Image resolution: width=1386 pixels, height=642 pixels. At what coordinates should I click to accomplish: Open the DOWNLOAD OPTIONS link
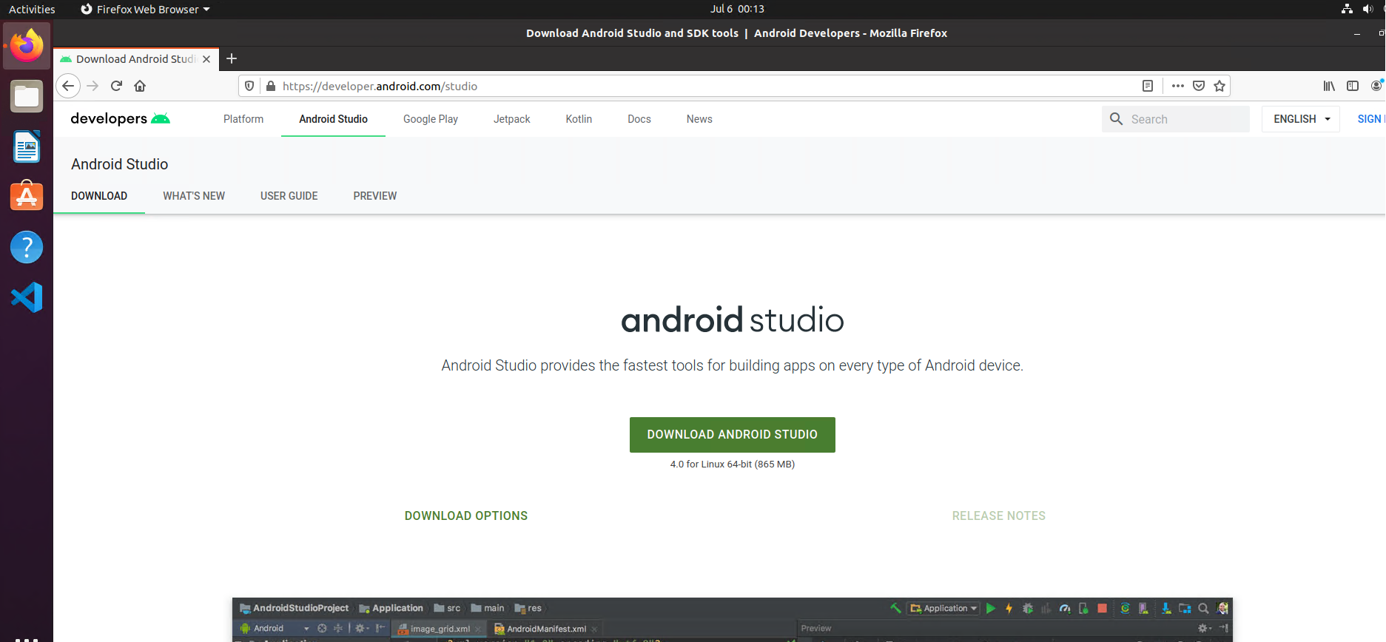pyautogui.click(x=466, y=516)
